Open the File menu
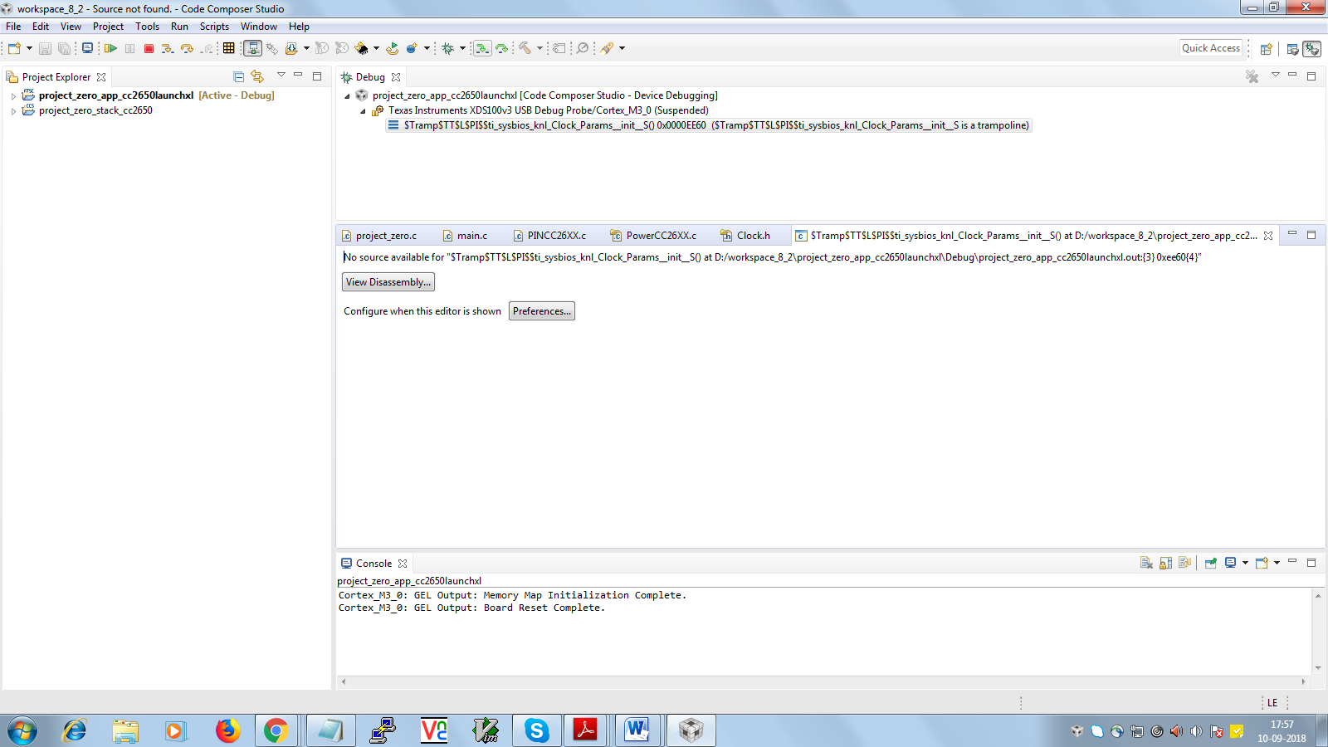 [x=13, y=27]
